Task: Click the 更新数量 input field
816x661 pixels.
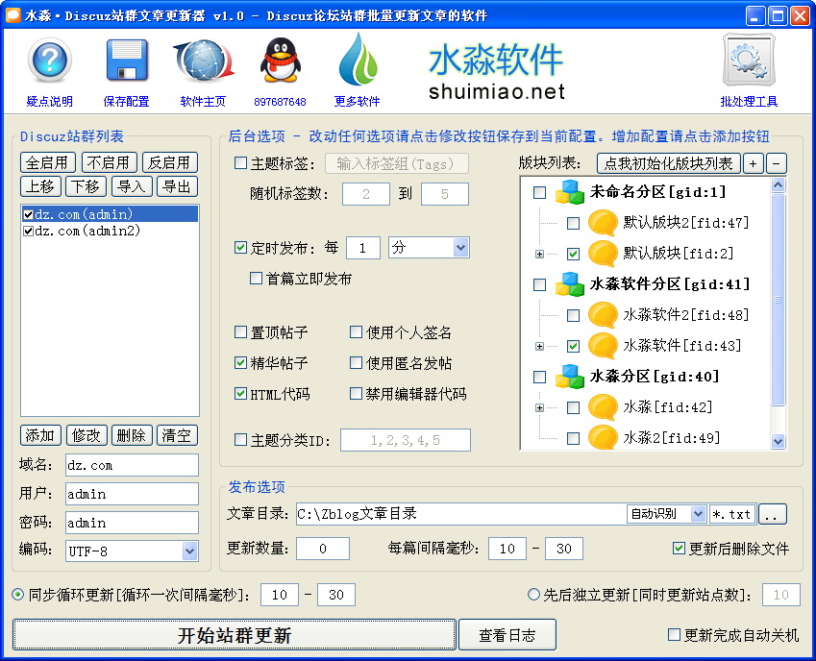Action: point(323,549)
